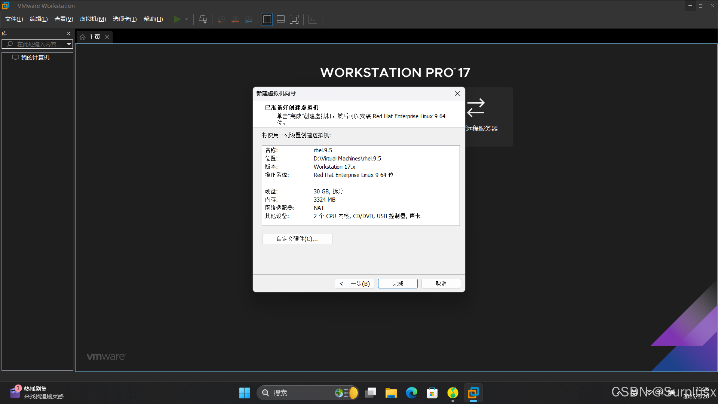Open Microsoft Edge from the taskbar

pyautogui.click(x=411, y=393)
